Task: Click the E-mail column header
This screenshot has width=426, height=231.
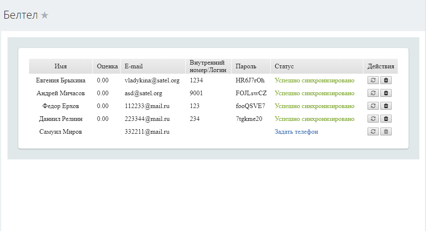Action: point(133,66)
